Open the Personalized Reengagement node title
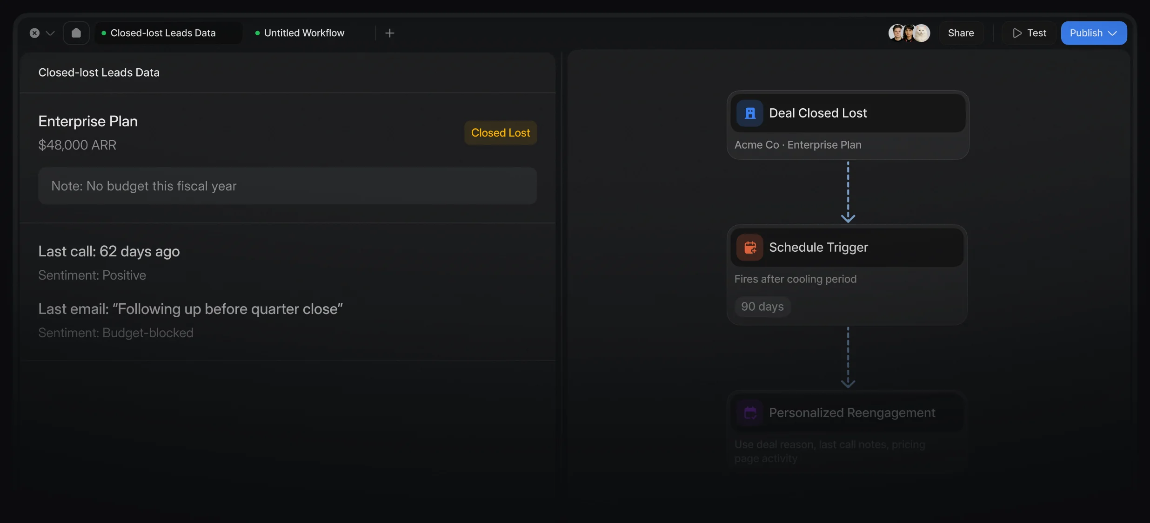 tap(852, 412)
